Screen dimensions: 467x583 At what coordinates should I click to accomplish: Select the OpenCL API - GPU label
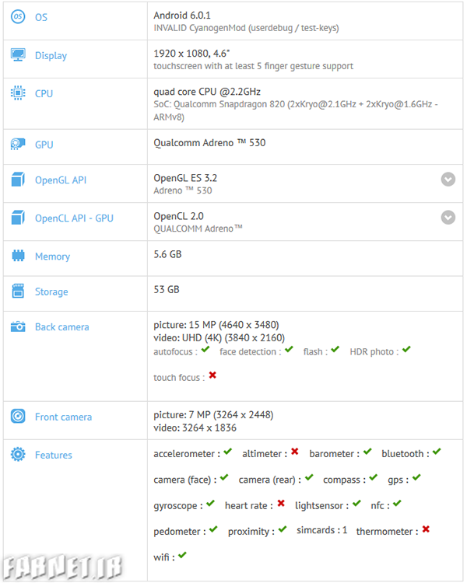tap(74, 218)
